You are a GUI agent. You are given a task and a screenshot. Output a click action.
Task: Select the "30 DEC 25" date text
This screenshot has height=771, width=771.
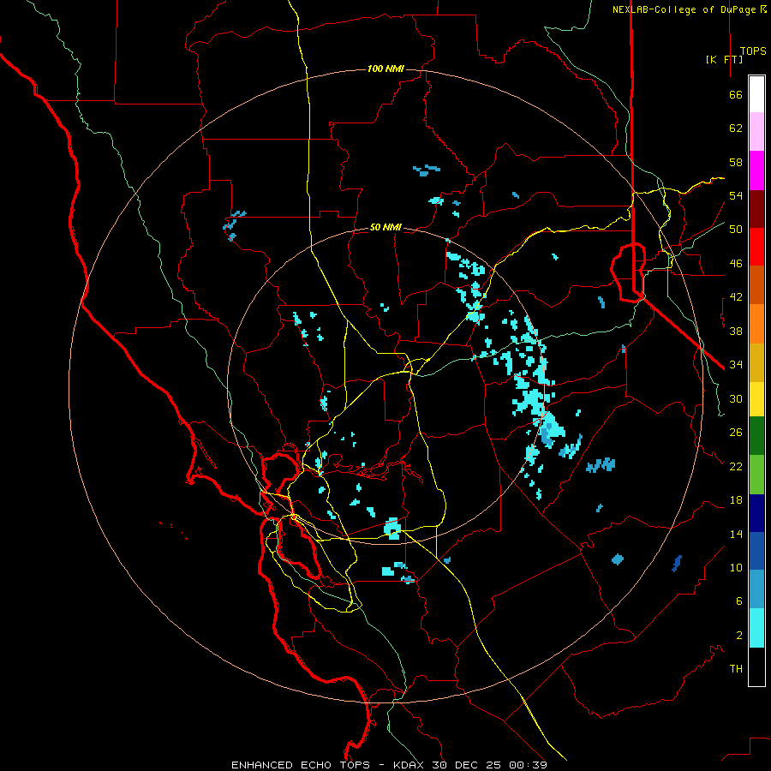(467, 765)
